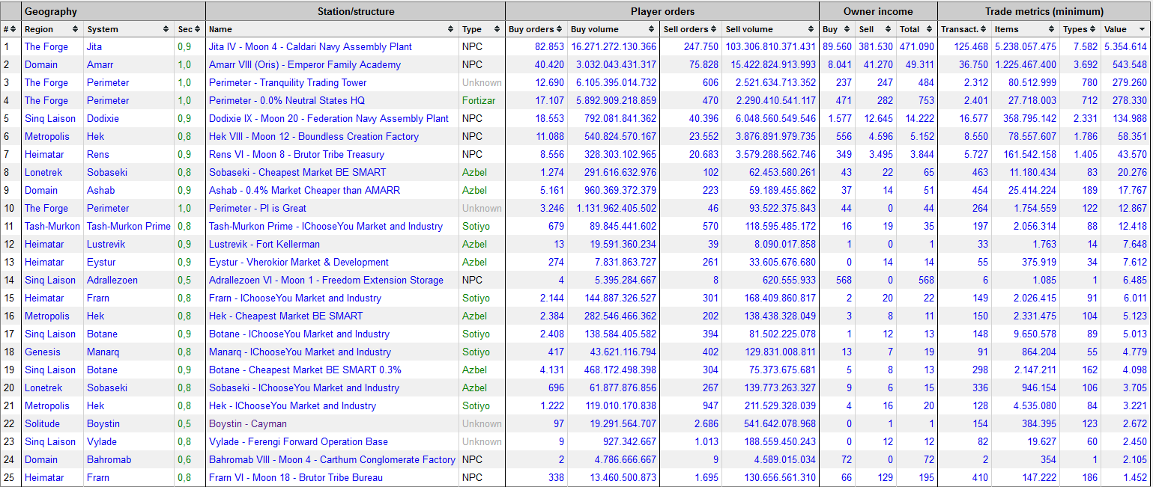Image resolution: width=1153 pixels, height=487 pixels.
Task: Open Ashab - 0.4% Market Cheaper than AMARR
Action: (x=304, y=190)
